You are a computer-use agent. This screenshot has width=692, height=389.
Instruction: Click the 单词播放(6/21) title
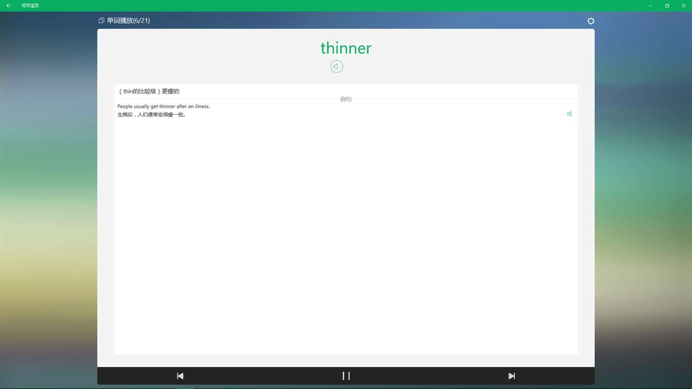[128, 21]
